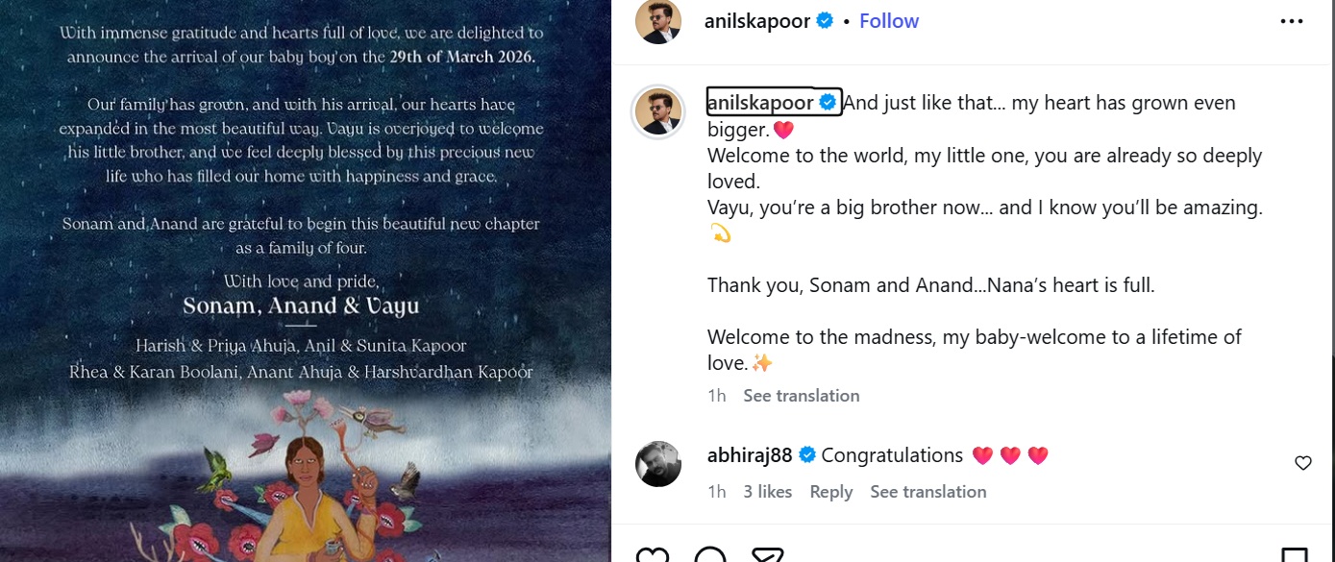The height and width of the screenshot is (562, 1335).
Task: Open the comment bubble icon
Action: pyautogui.click(x=710, y=555)
